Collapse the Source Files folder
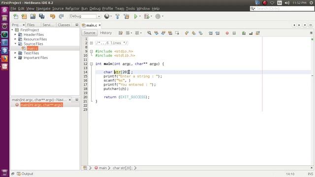 [x=15, y=44]
